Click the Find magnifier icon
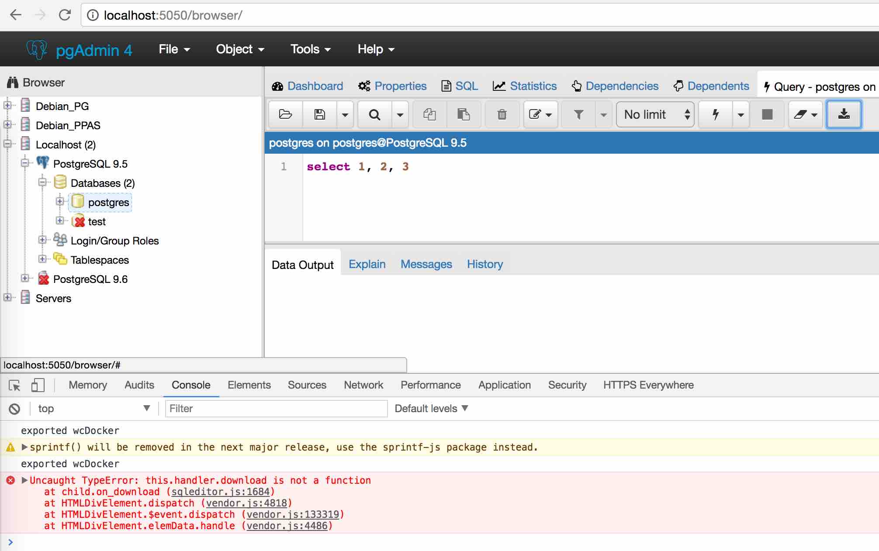 374,114
